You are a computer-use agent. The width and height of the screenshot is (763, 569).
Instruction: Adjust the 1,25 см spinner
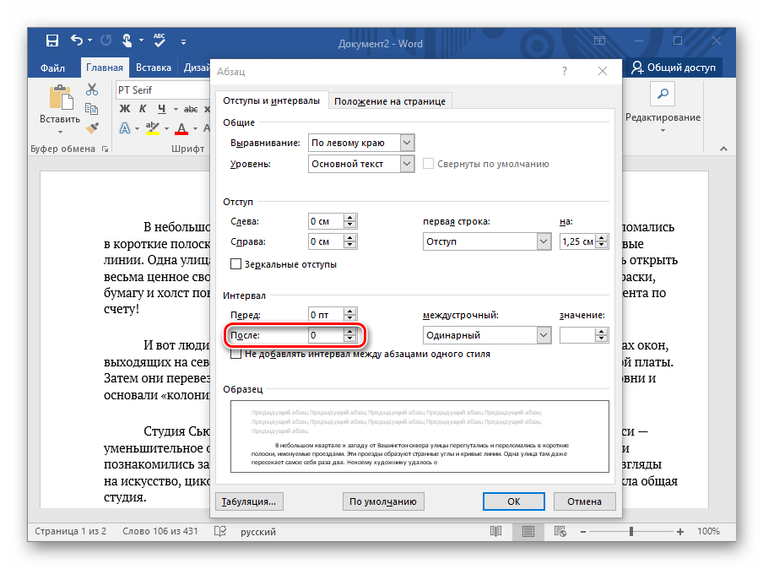(603, 241)
